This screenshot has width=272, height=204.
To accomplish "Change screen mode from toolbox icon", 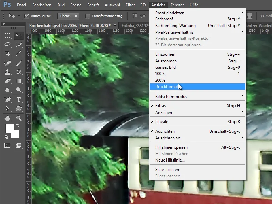I will pos(19,146).
